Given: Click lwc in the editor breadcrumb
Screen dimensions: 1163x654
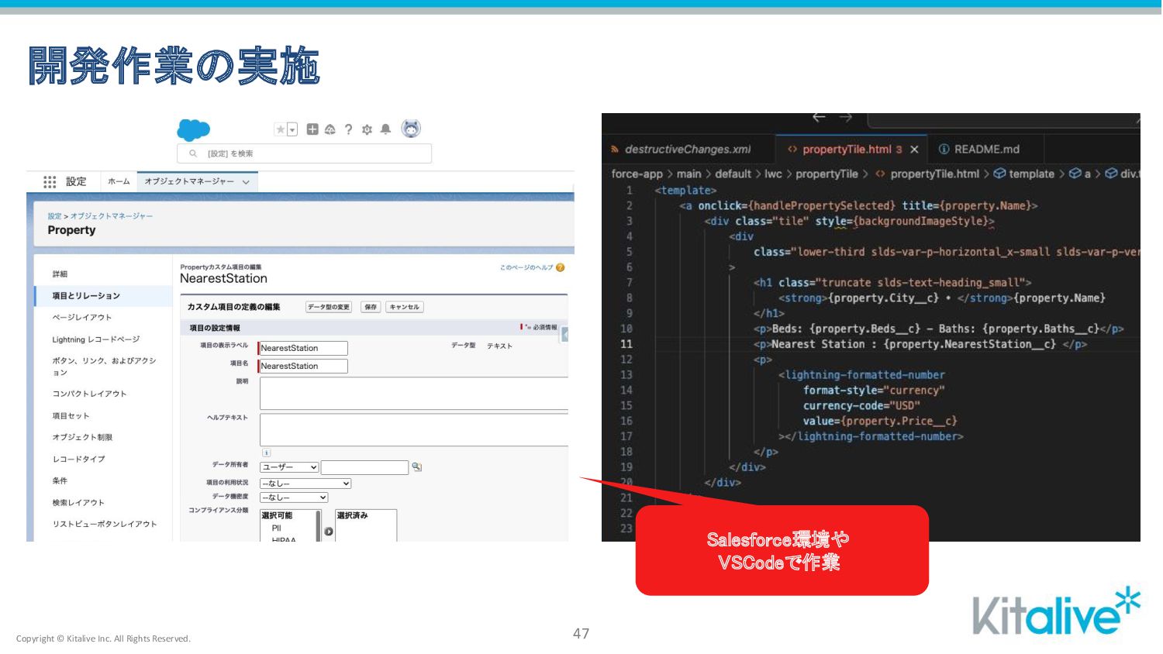Looking at the screenshot, I should [774, 174].
